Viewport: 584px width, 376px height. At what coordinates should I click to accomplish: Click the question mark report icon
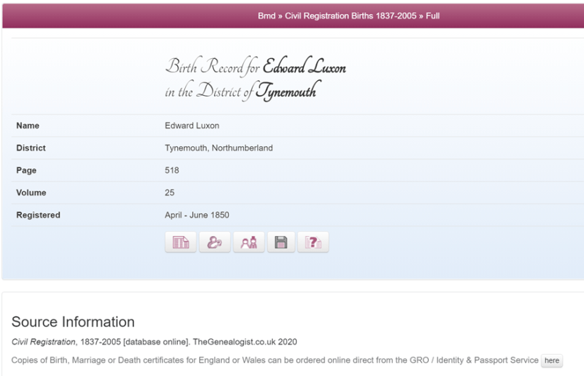click(313, 242)
